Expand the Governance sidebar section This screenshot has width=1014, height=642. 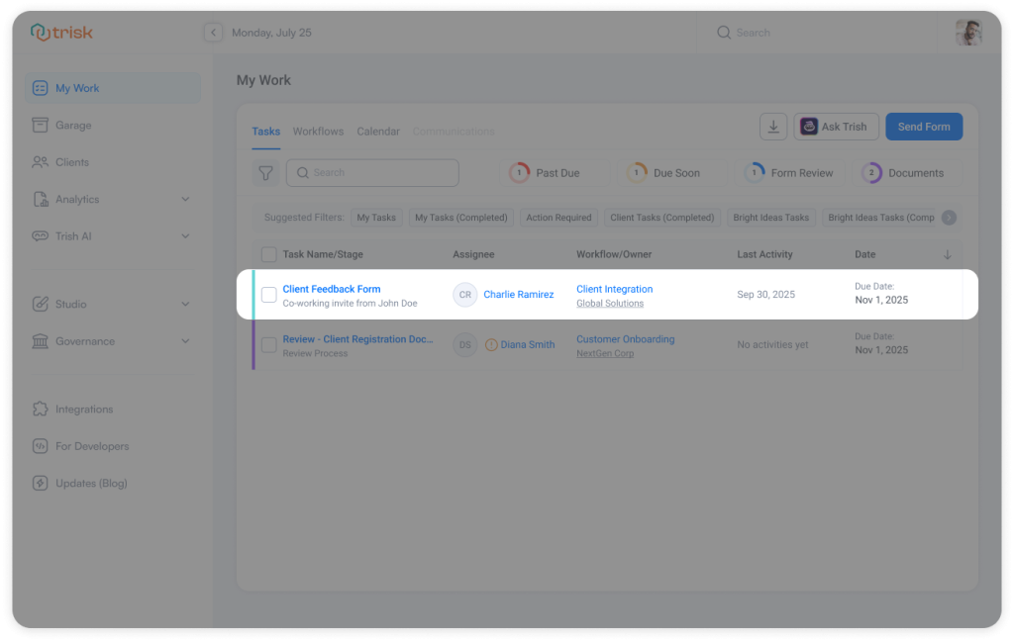tap(186, 340)
